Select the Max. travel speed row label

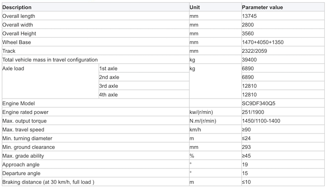[x=23, y=130]
